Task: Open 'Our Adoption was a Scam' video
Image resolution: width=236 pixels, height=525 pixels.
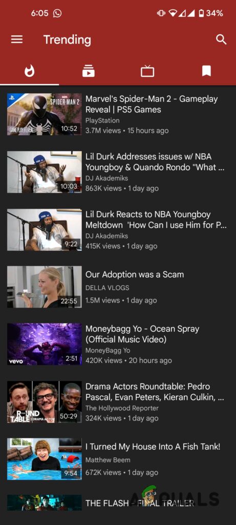Action: (x=135, y=275)
